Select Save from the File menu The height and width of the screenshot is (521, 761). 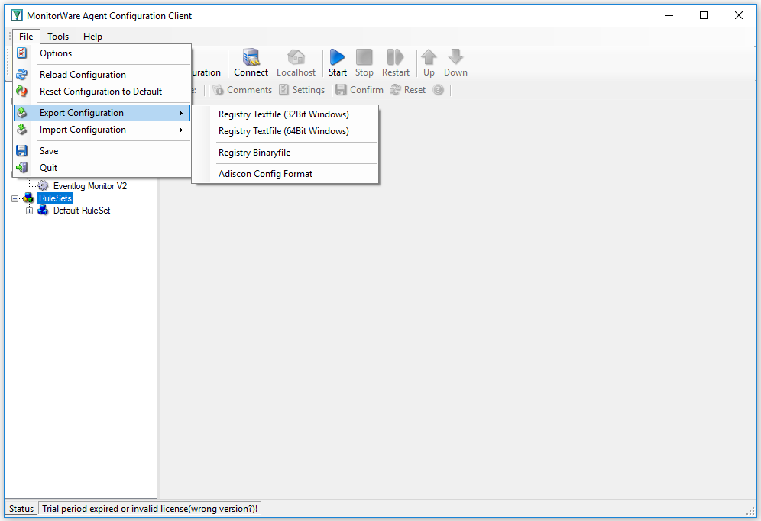pyautogui.click(x=102, y=151)
